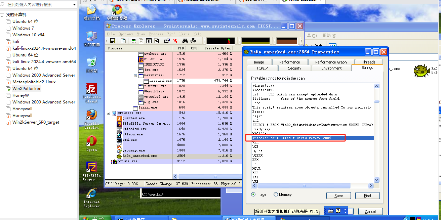Open the Help menu

tap(197, 34)
